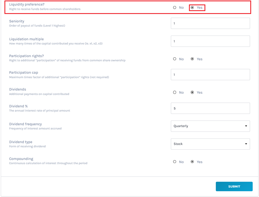Click 'Additional payments on capital contributed' text
This screenshot has width=259, height=197.
(x=39, y=94)
